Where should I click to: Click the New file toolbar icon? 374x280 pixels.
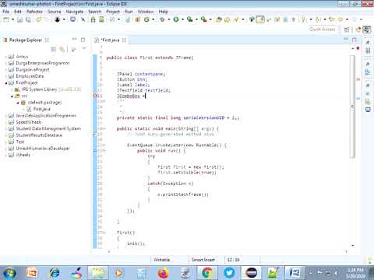click(x=6, y=19)
